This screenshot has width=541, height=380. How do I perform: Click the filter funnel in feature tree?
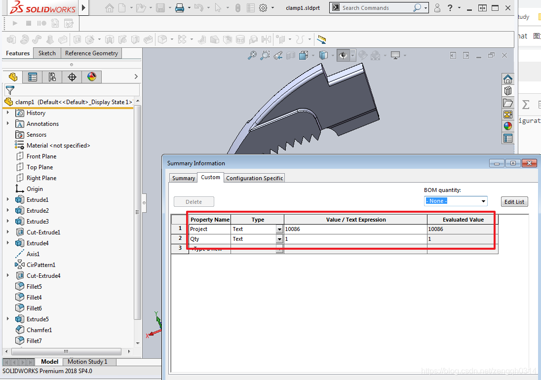(10, 90)
